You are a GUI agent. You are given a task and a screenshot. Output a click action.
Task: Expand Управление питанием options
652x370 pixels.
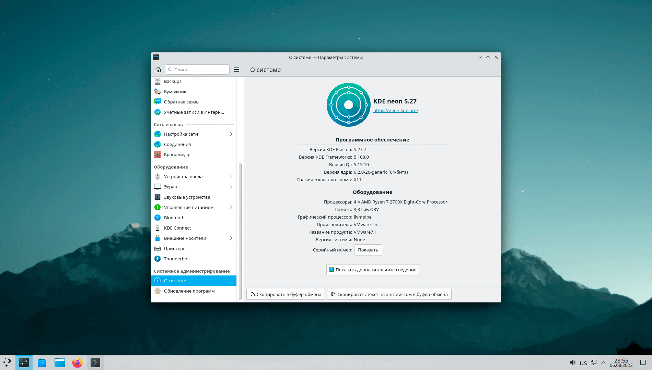coord(231,207)
